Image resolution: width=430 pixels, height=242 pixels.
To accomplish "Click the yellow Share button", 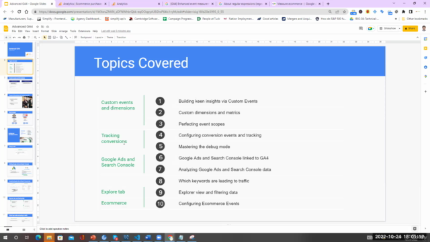I will pos(410,28).
